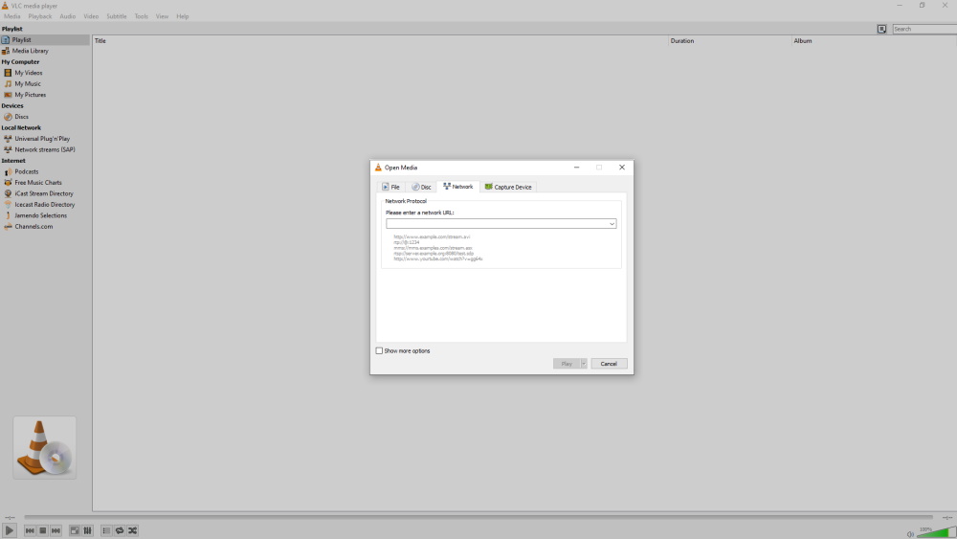Open the Video menu
This screenshot has height=539, width=957.
coord(91,16)
